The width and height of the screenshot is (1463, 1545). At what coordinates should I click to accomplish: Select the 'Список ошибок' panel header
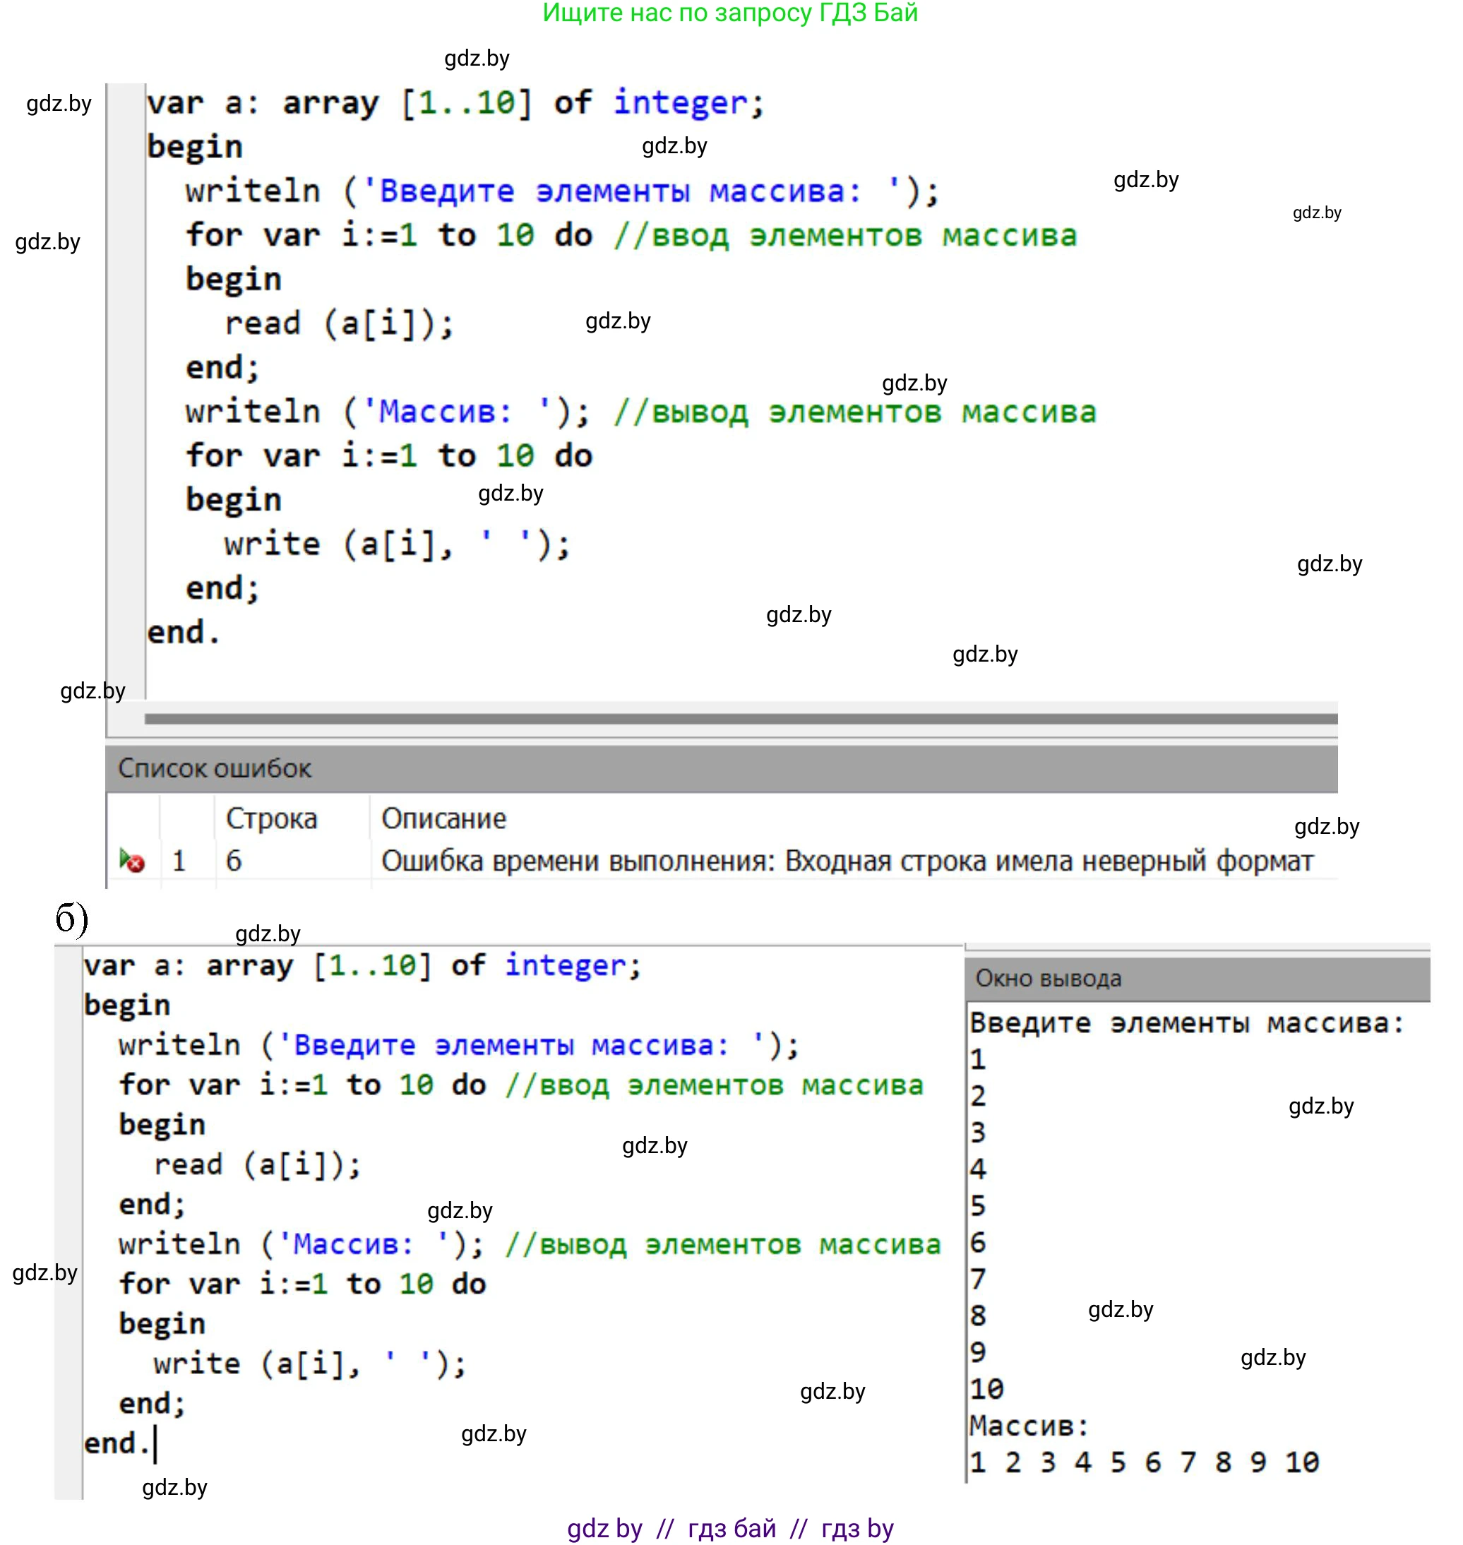pyautogui.click(x=215, y=768)
